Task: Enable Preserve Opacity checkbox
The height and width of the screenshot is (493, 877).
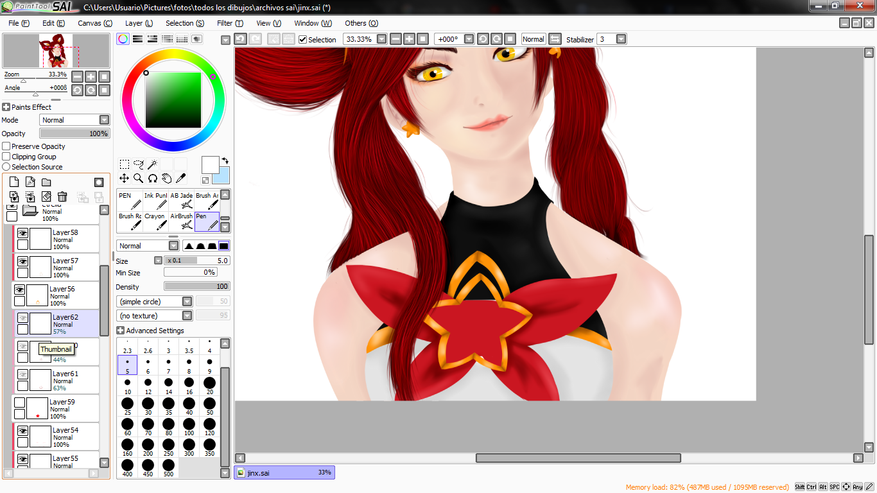Action: [x=6, y=146]
